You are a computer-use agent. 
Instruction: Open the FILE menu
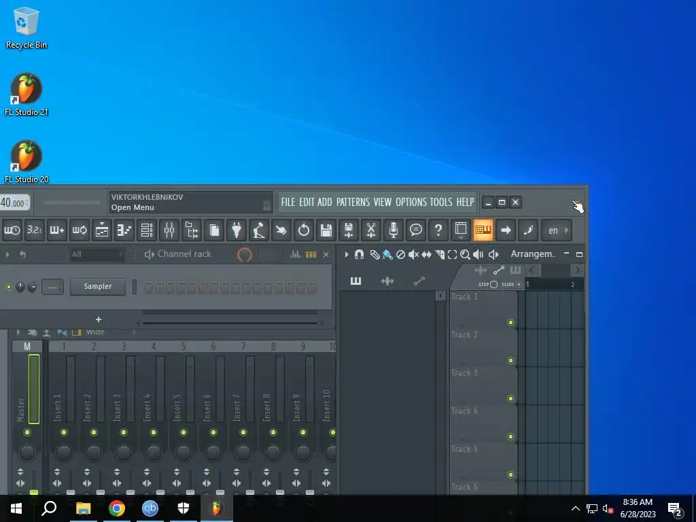(x=288, y=202)
